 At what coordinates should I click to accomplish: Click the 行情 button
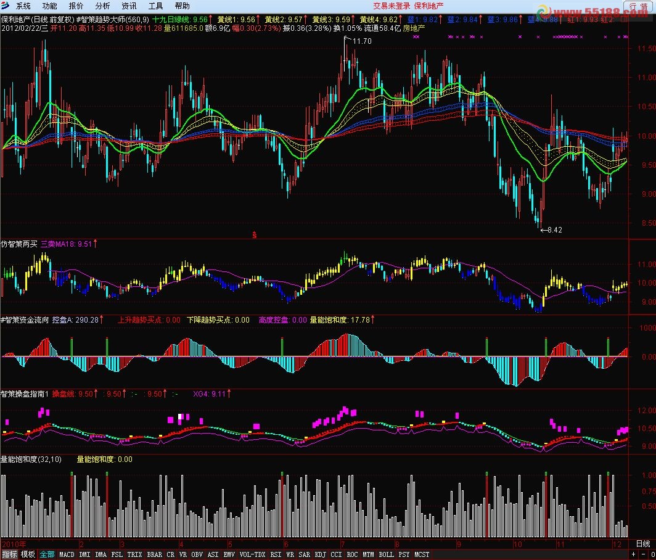coord(638,6)
